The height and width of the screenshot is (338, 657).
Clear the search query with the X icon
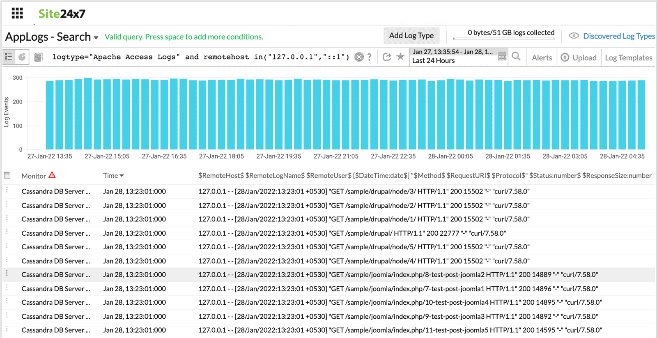359,57
